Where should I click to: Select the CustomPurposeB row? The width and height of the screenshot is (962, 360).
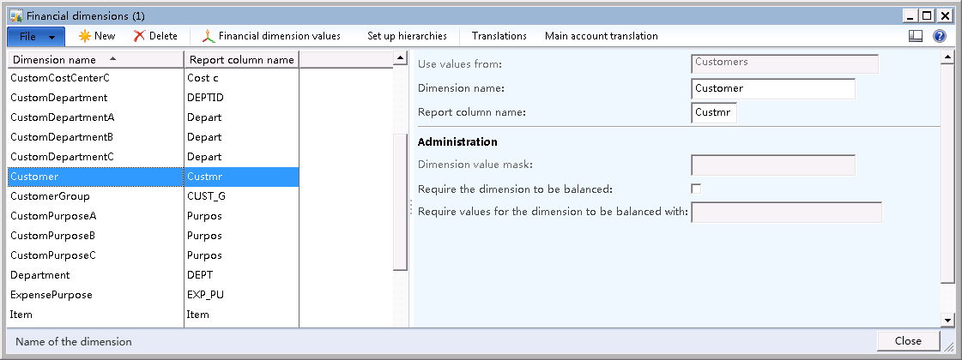click(x=154, y=236)
